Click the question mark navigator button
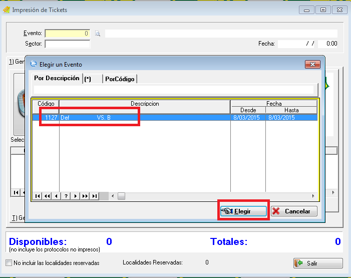The height and width of the screenshot is (278, 351). (66, 196)
